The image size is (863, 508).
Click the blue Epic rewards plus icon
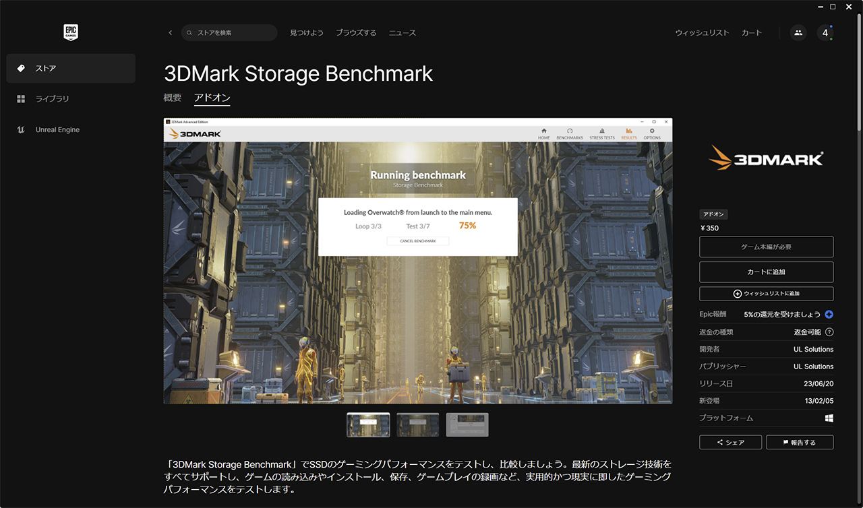click(829, 315)
